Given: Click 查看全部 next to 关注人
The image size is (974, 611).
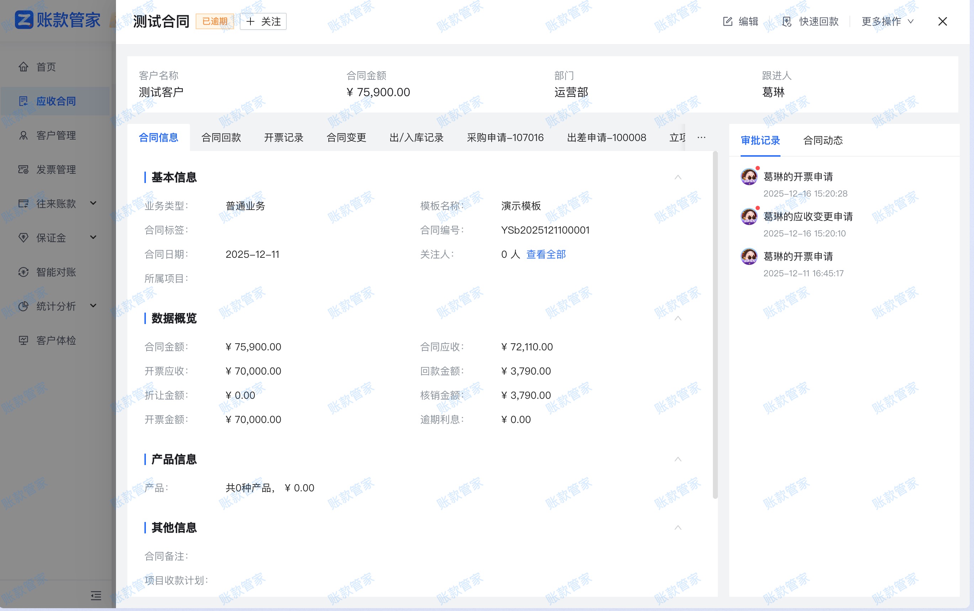Looking at the screenshot, I should click(x=546, y=254).
